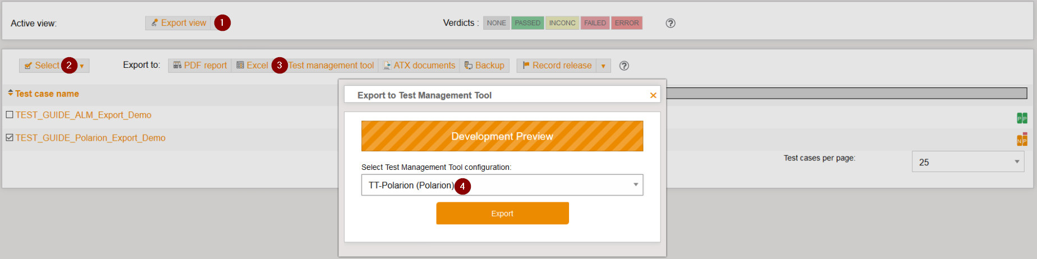Uncheck the TEST_GUIDE_Polarion_Export_Demo checkbox
This screenshot has width=1037, height=259.
10,138
